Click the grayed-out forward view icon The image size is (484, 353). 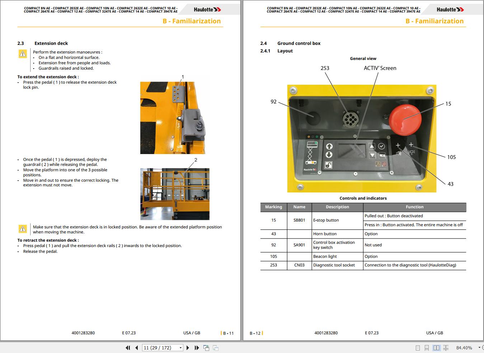coord(216,348)
